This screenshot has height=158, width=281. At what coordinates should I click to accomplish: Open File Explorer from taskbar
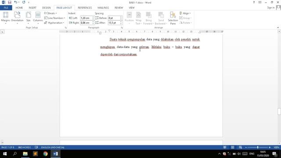pos(25,154)
